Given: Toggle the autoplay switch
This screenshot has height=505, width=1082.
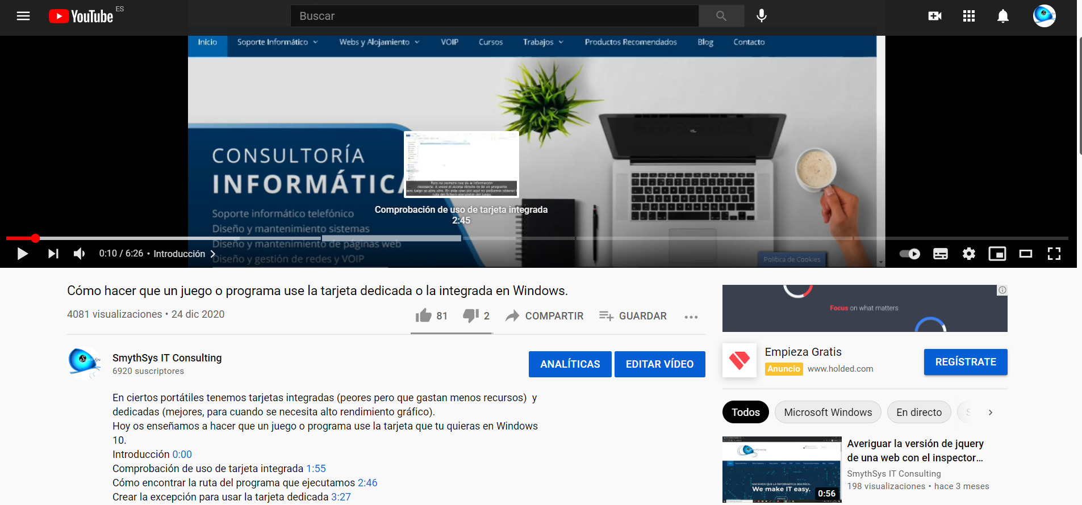Looking at the screenshot, I should [910, 254].
